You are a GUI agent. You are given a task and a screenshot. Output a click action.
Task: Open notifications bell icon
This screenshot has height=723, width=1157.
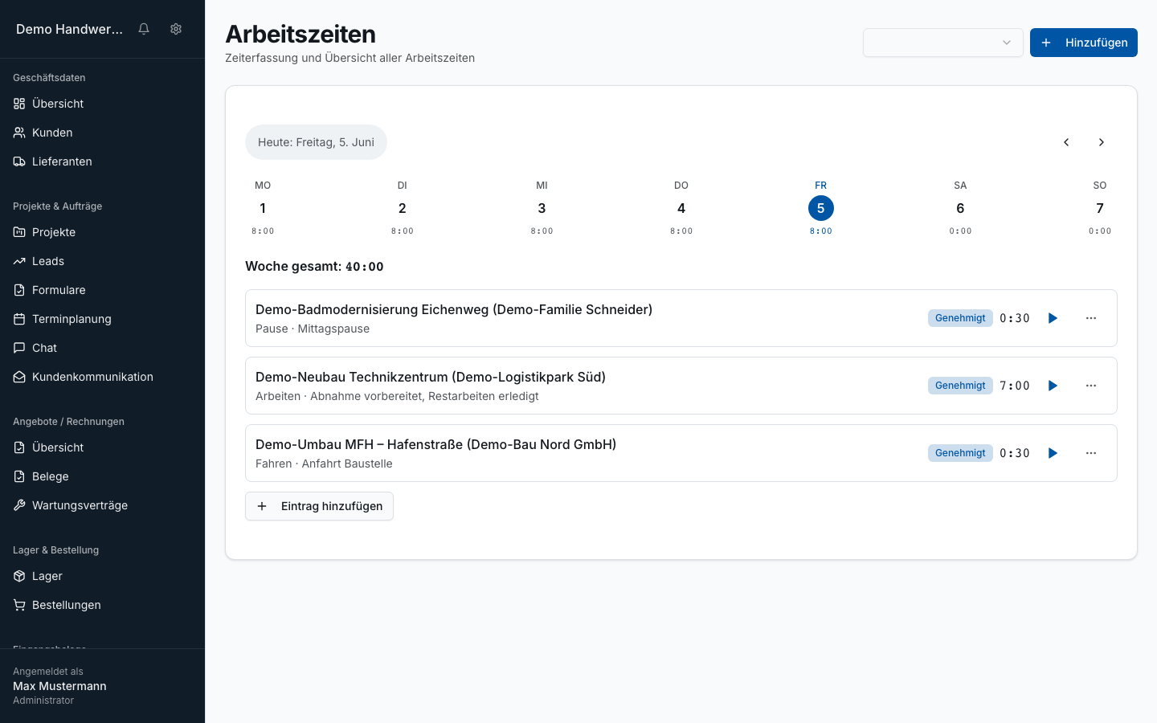tap(144, 29)
